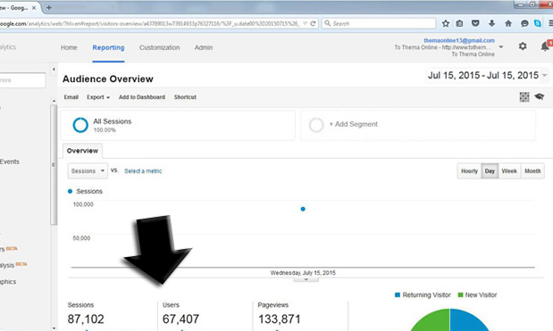The image size is (553, 331).
Task: Click the Shortcut button
Action: coord(185,97)
